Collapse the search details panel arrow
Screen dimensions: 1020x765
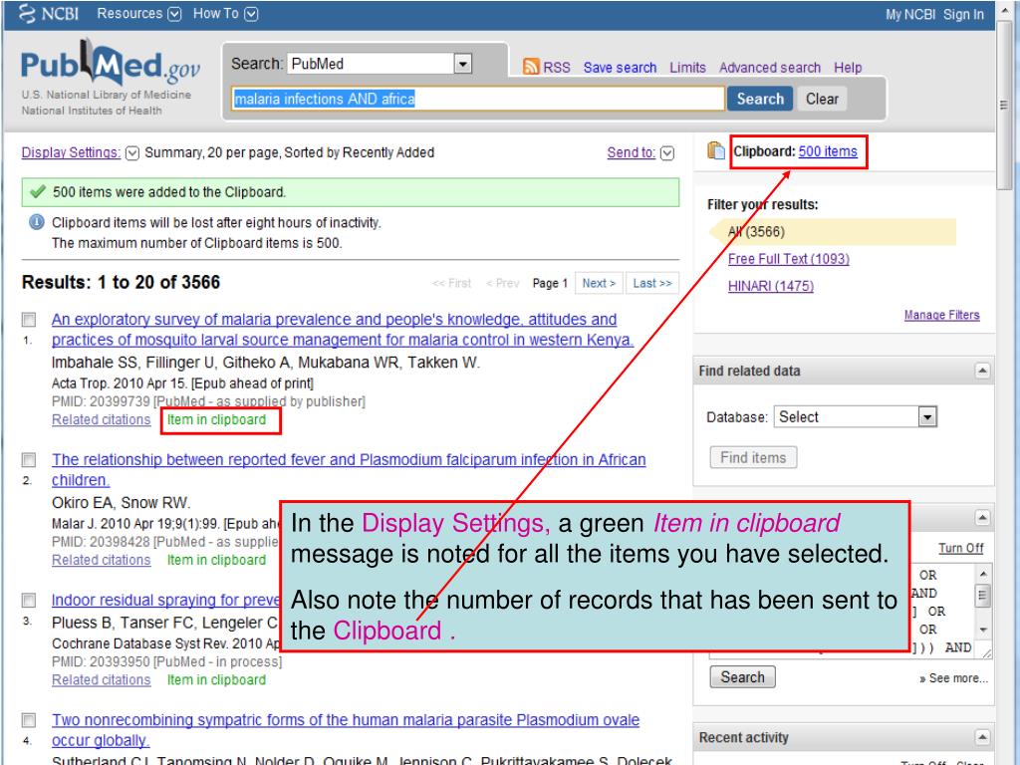click(982, 518)
